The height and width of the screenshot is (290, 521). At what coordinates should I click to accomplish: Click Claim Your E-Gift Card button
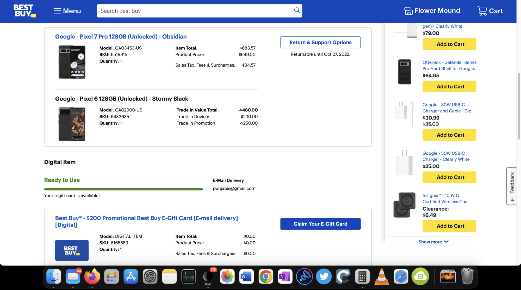pyautogui.click(x=320, y=224)
